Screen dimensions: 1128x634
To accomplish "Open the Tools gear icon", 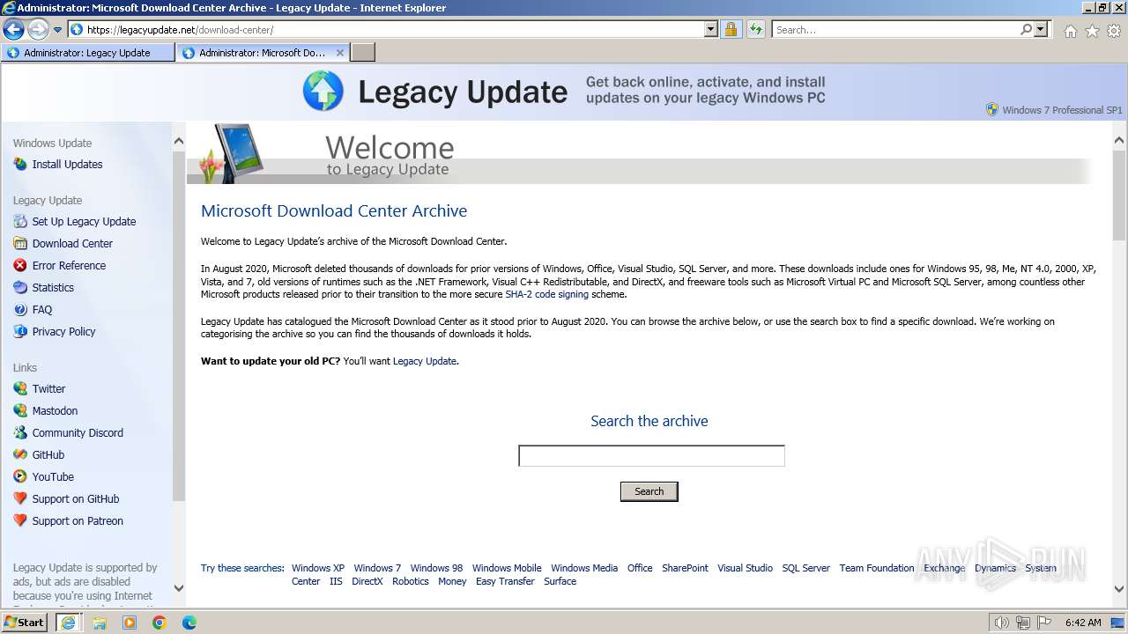I will (x=1114, y=31).
